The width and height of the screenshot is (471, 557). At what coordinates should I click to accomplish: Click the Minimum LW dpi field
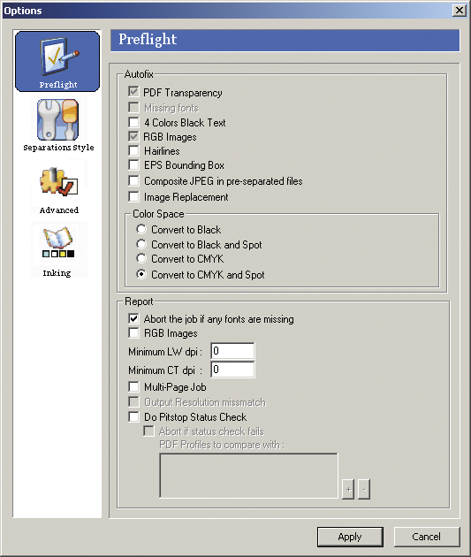pyautogui.click(x=232, y=351)
